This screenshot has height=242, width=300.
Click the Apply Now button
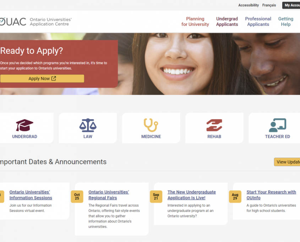(x=42, y=79)
